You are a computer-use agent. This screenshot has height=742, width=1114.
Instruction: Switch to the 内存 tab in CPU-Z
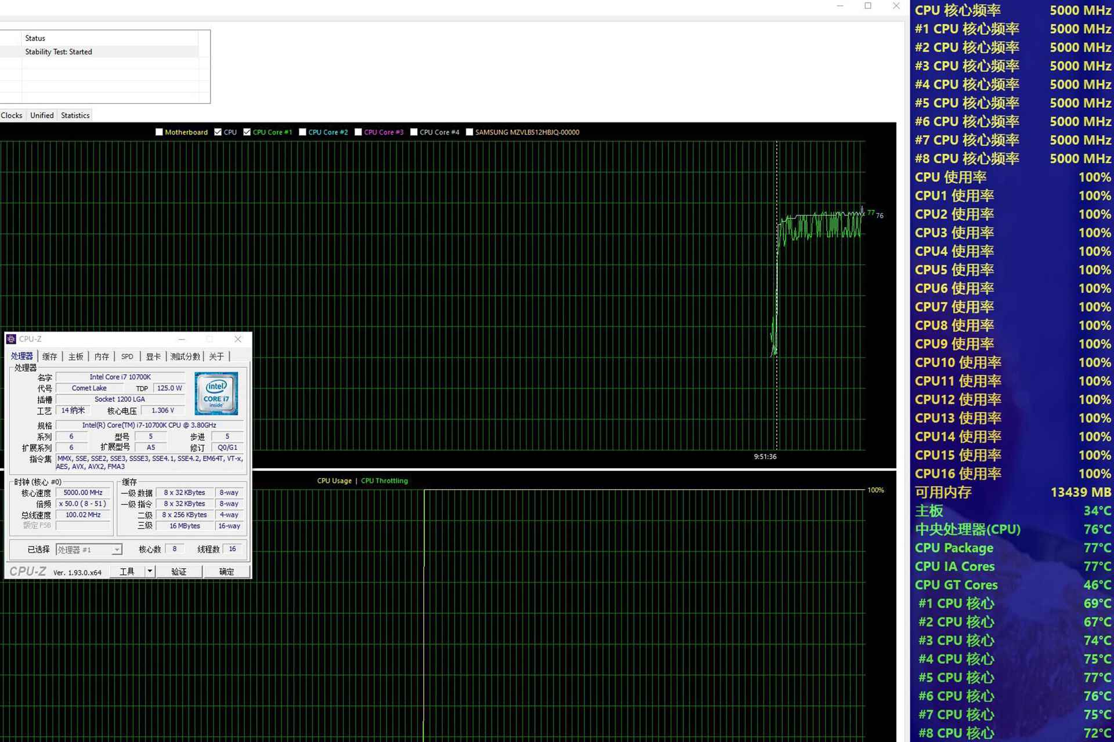pos(102,357)
